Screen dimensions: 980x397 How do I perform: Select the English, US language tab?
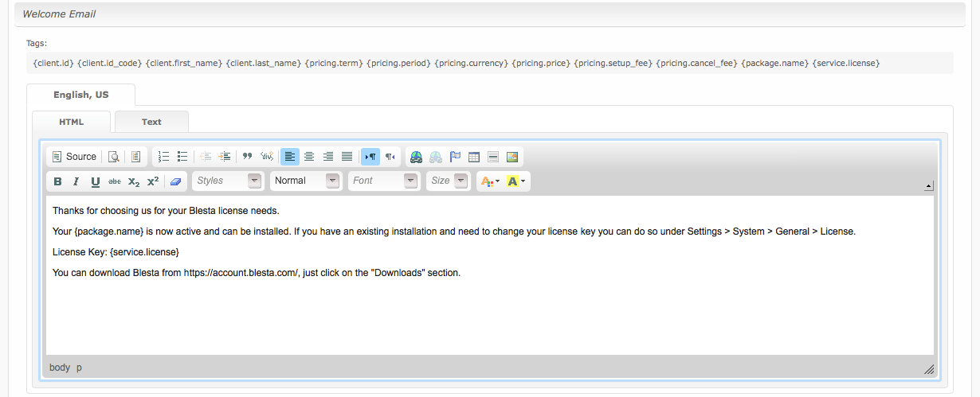pyautogui.click(x=81, y=95)
